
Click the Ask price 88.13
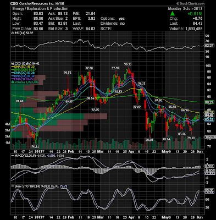(x=63, y=14)
